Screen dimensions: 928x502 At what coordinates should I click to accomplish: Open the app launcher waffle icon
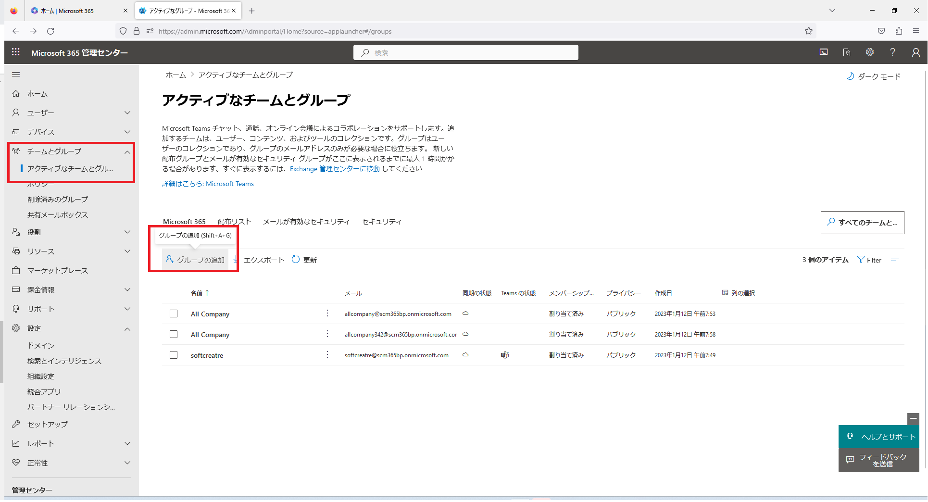[x=16, y=52]
